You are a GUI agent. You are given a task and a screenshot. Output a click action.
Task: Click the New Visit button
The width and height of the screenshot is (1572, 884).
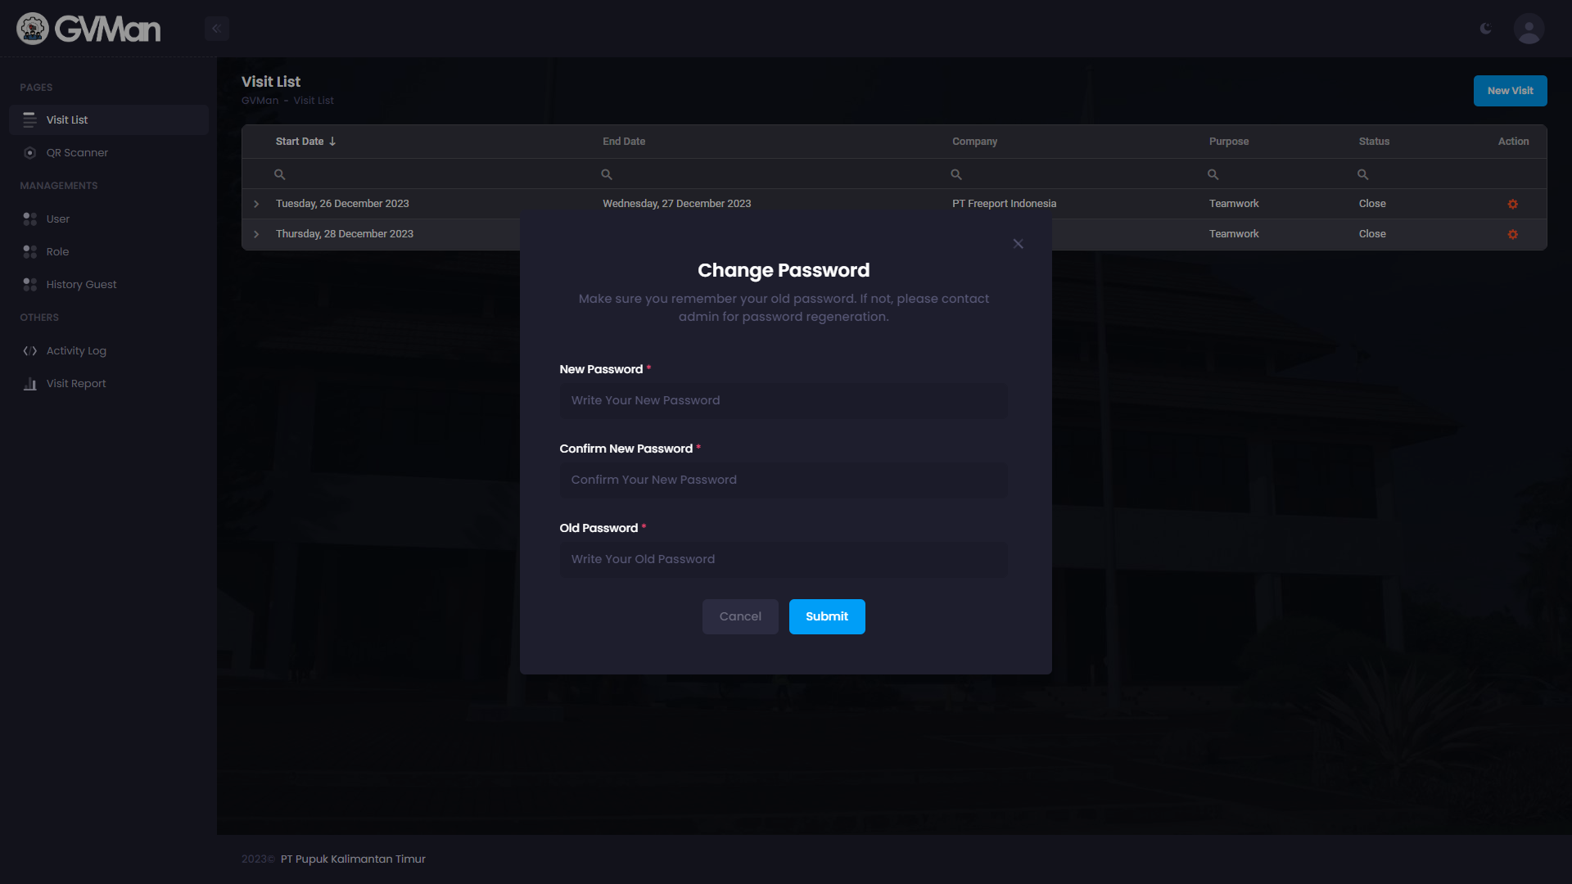click(1510, 91)
